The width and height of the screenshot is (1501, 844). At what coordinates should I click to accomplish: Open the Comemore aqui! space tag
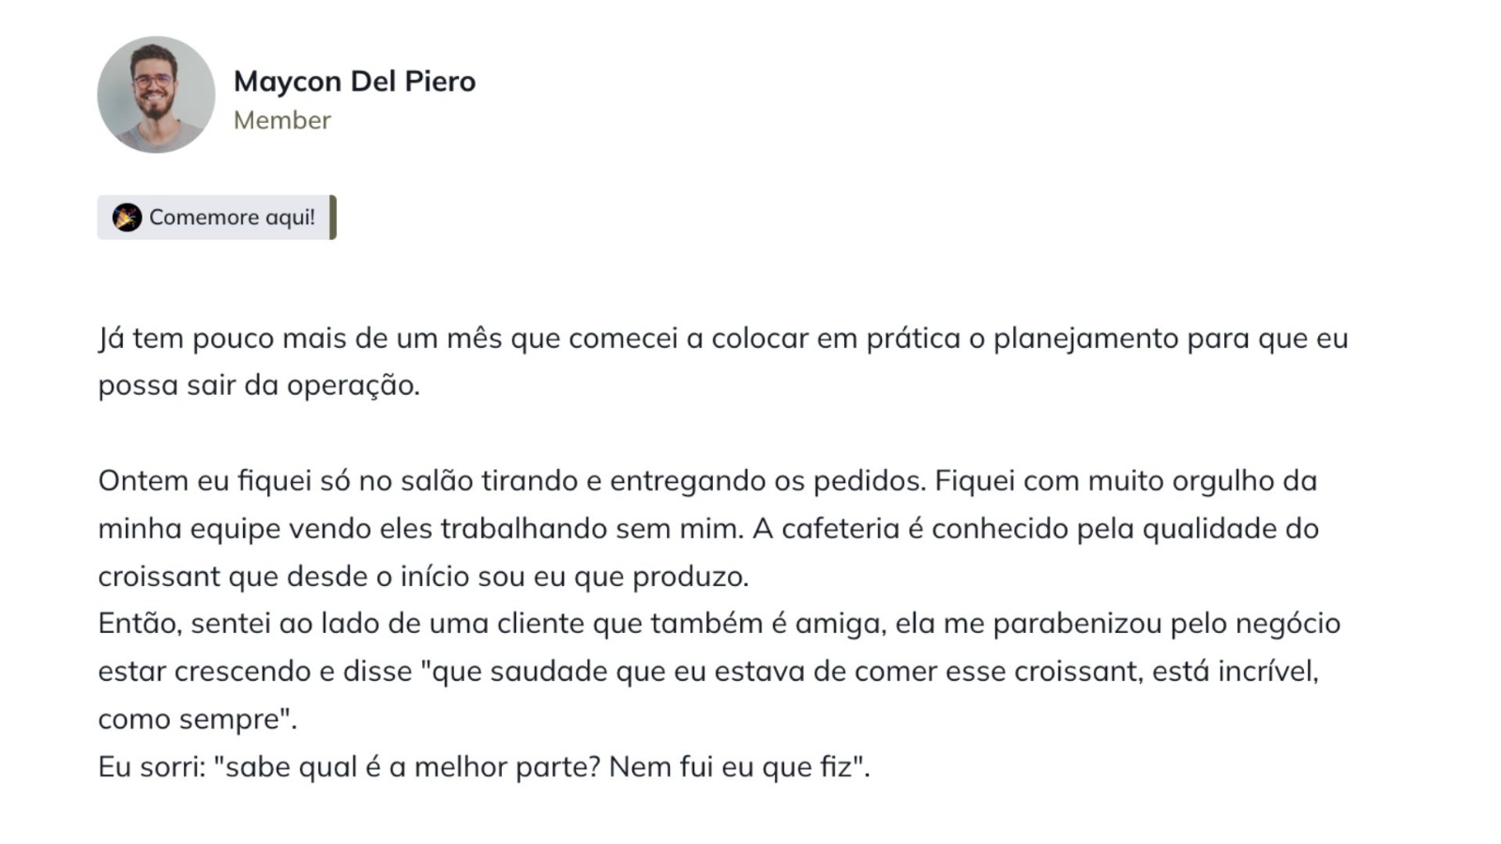(x=217, y=218)
